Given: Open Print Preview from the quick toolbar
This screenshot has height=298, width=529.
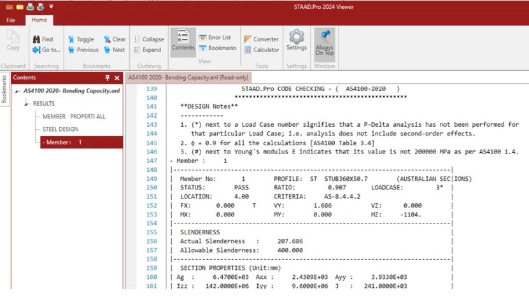Looking at the screenshot, I should click(41, 7).
